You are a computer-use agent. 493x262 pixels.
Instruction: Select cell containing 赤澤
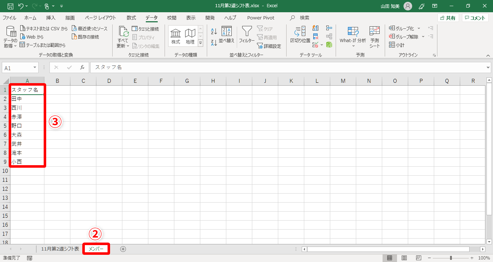tap(27, 117)
